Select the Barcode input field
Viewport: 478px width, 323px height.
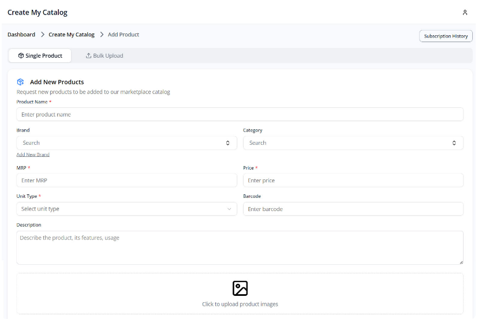[353, 209]
